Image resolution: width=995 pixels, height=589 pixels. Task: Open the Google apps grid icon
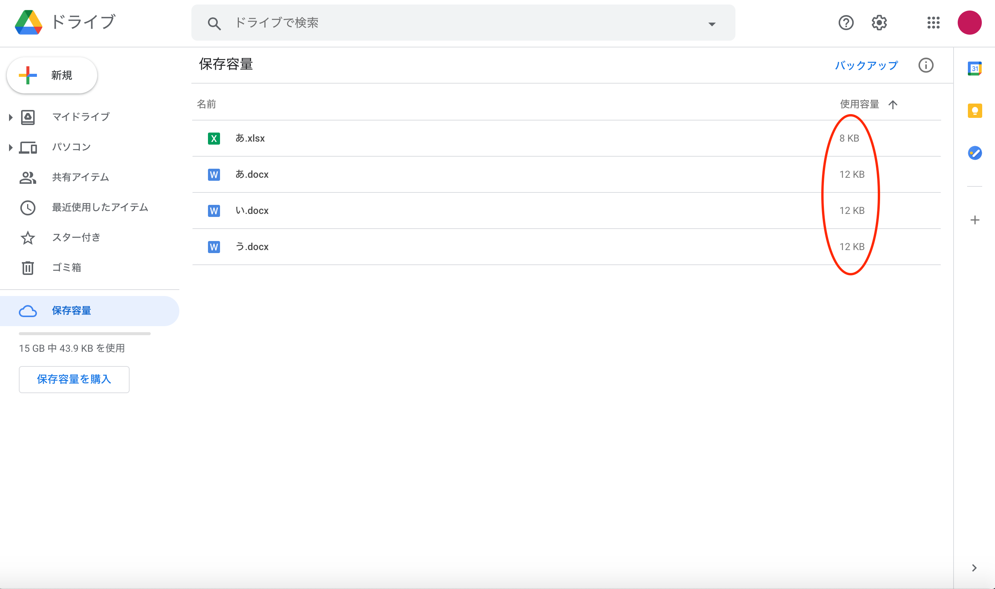[933, 23]
